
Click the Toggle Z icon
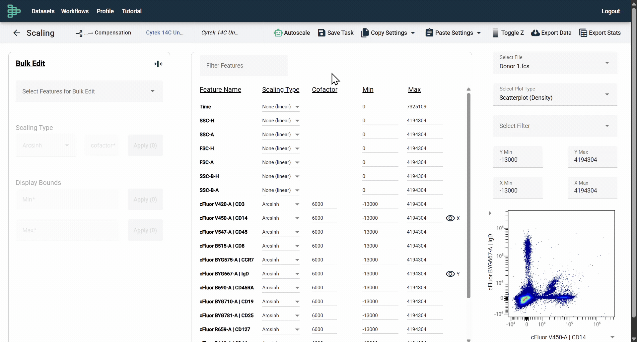click(495, 33)
